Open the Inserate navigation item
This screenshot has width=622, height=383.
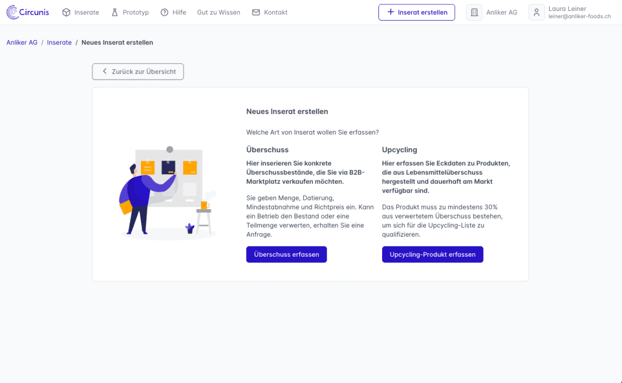point(86,12)
